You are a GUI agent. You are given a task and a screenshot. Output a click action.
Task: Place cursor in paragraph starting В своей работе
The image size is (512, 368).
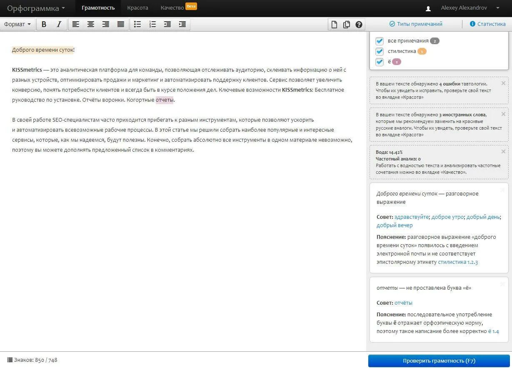[182, 135]
